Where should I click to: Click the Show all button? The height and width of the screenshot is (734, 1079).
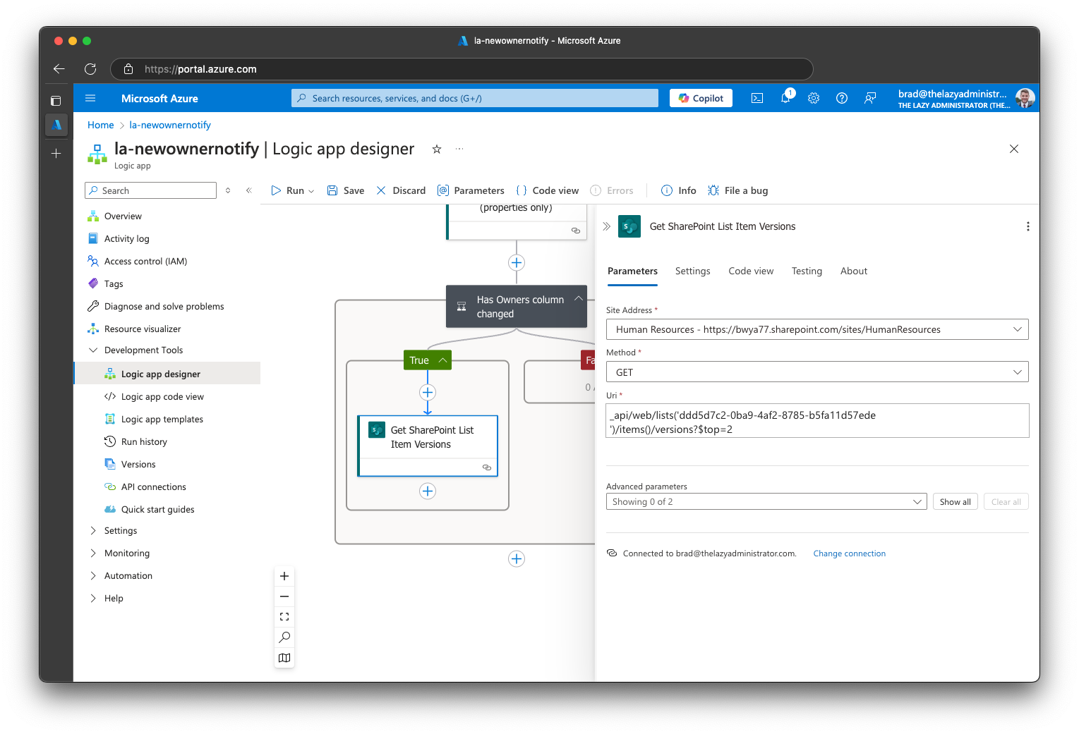tap(955, 501)
